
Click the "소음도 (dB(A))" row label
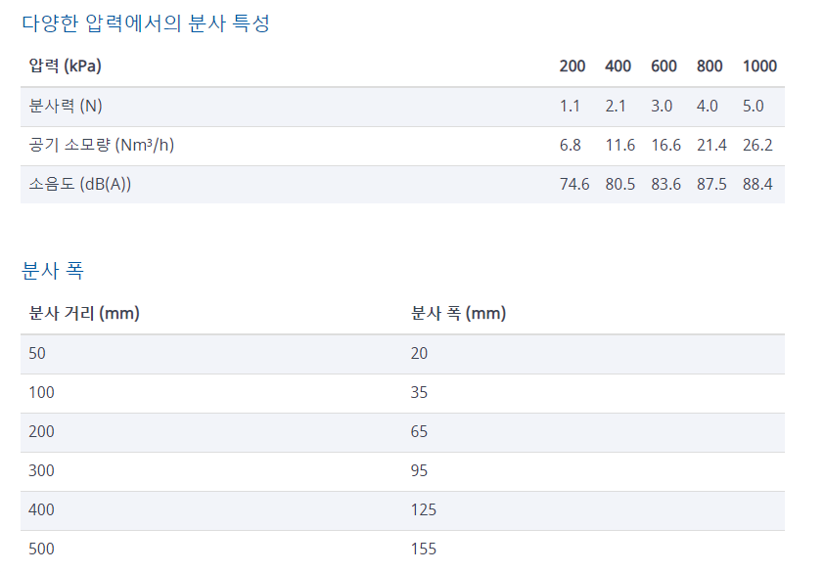coord(80,185)
